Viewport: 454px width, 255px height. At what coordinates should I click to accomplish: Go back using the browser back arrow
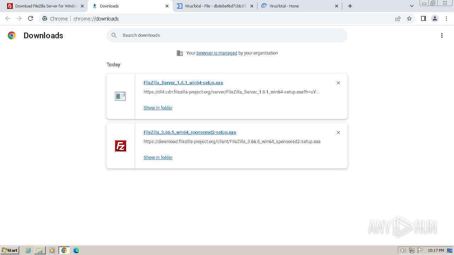(8, 18)
